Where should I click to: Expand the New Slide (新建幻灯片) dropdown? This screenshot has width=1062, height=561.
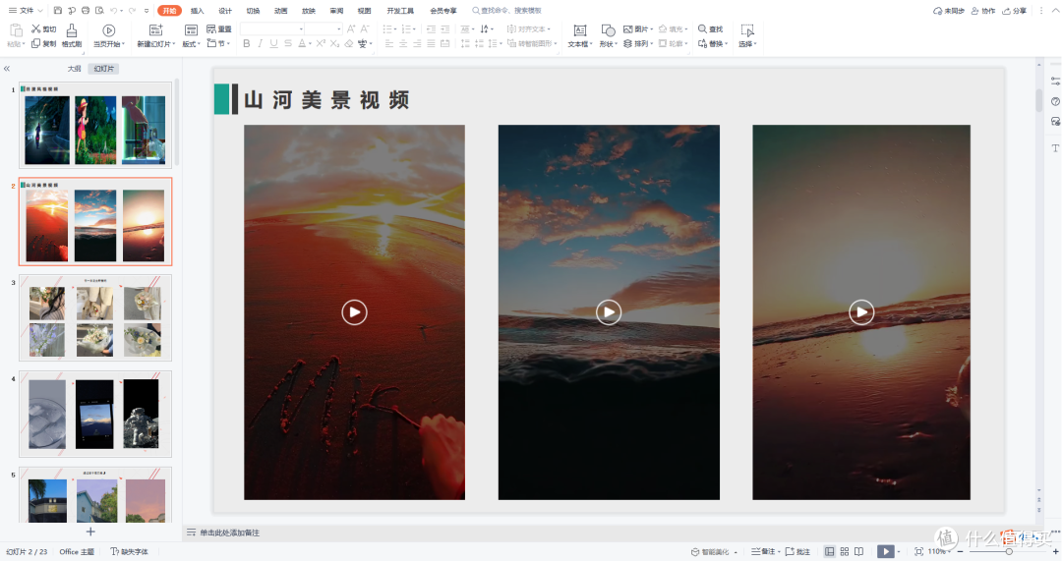pyautogui.click(x=173, y=44)
